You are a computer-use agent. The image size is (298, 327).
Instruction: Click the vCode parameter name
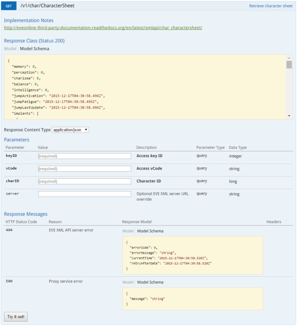click(x=11, y=168)
